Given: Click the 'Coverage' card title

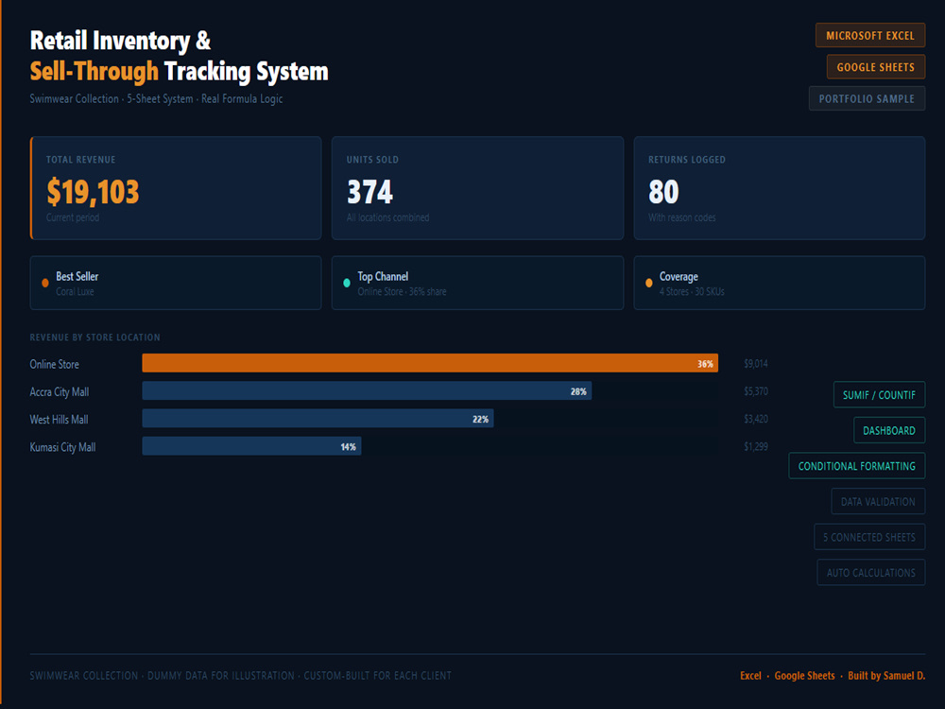Looking at the screenshot, I should point(679,277).
